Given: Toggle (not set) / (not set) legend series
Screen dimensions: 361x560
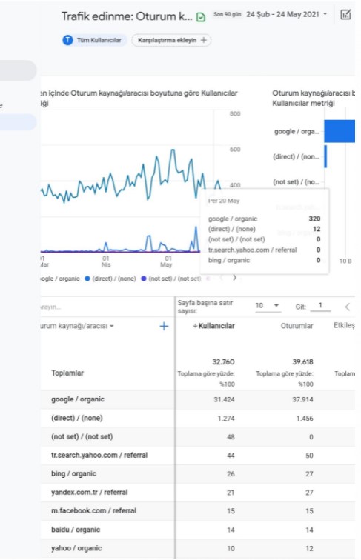Looking at the screenshot, I should pyautogui.click(x=170, y=279).
